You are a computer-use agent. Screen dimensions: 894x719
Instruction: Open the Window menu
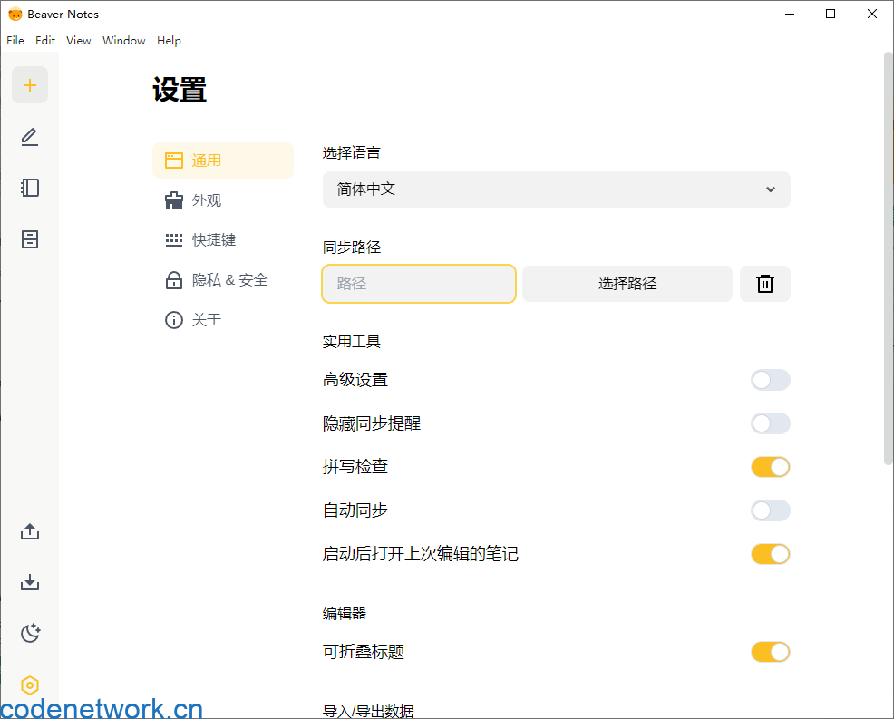123,41
